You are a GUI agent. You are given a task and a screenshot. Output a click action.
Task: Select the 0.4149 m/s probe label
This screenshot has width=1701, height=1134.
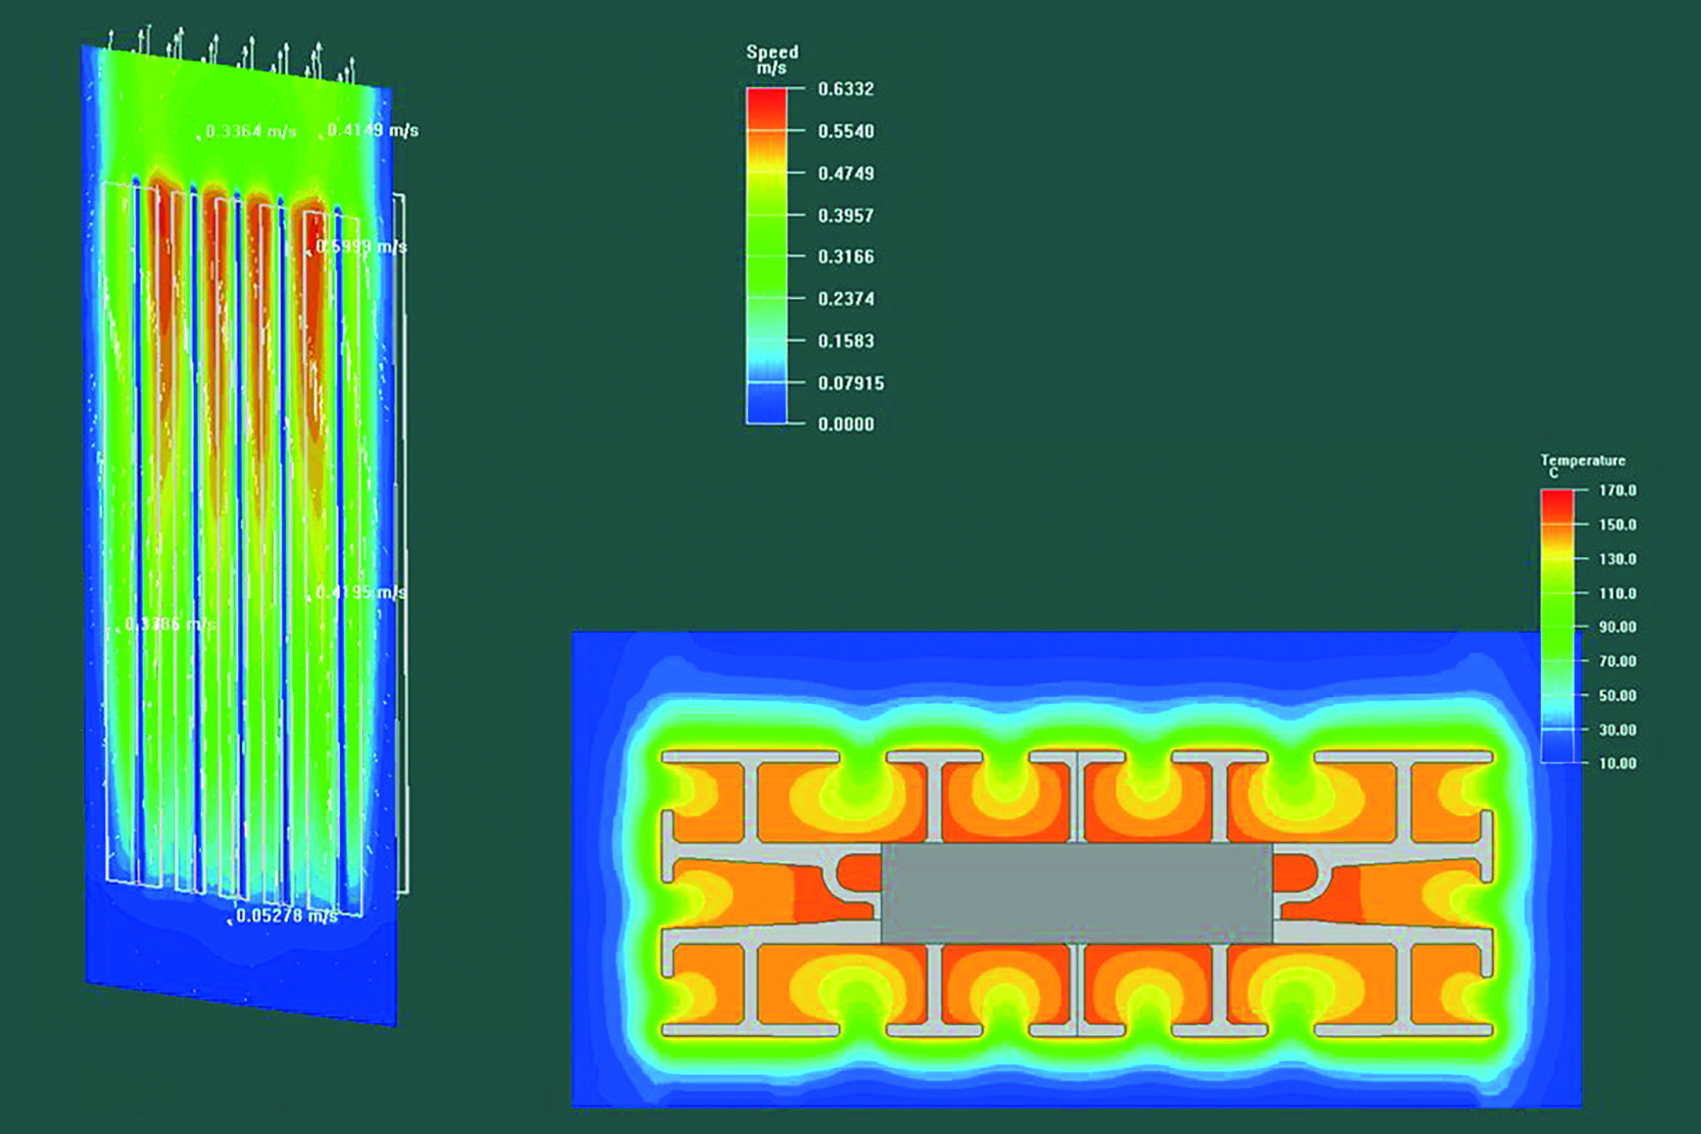coord(372,130)
